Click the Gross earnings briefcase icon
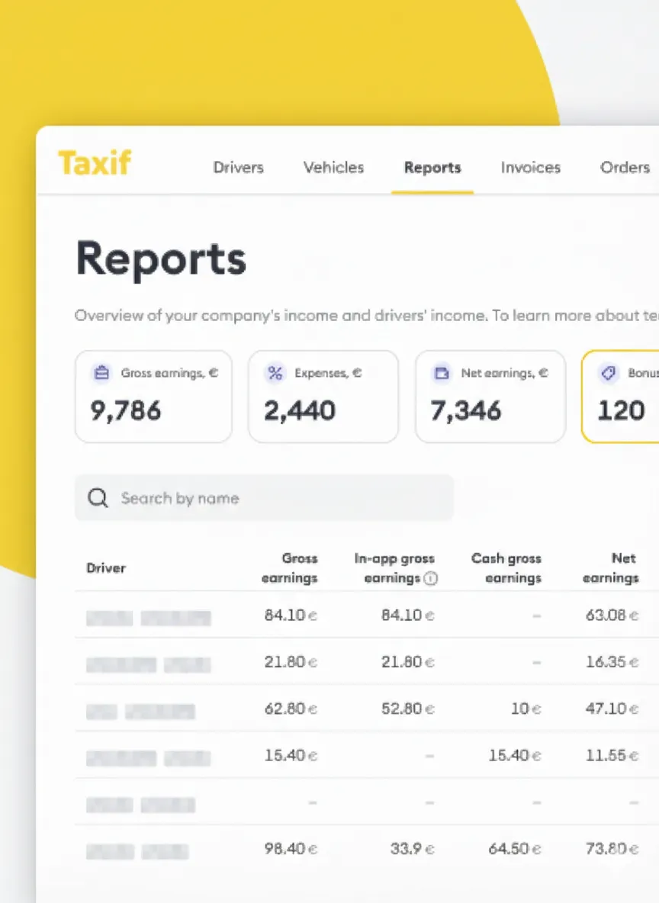Screen dimensions: 659x903 [101, 374]
